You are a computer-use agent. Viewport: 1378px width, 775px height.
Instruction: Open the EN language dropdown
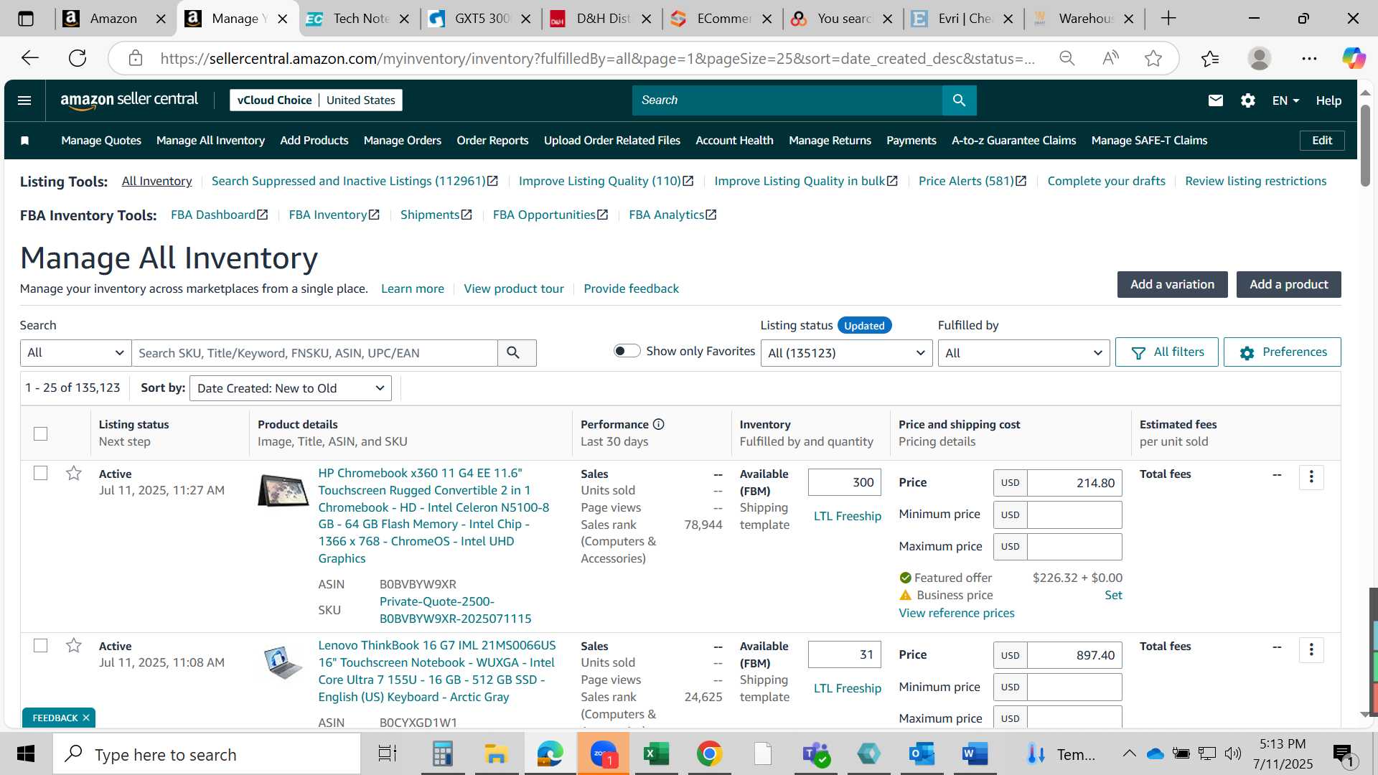(1285, 100)
